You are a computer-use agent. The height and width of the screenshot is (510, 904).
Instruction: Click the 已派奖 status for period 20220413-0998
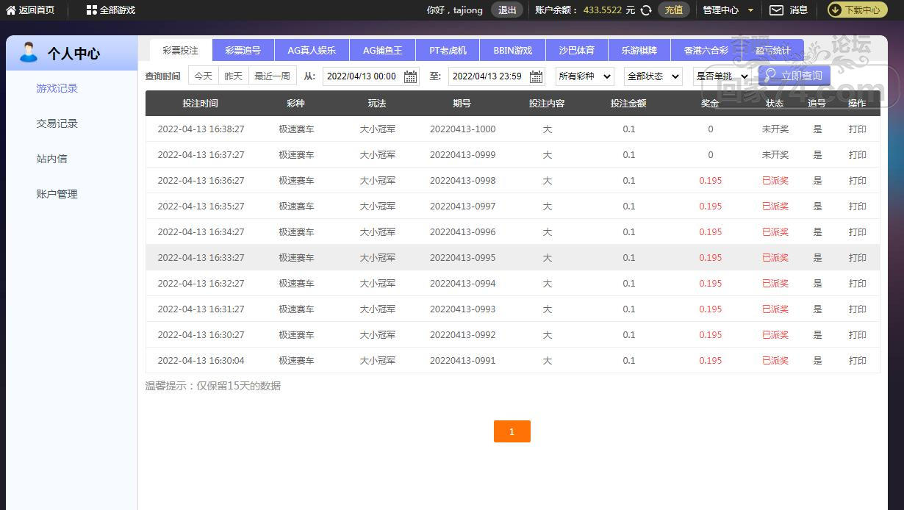(775, 181)
